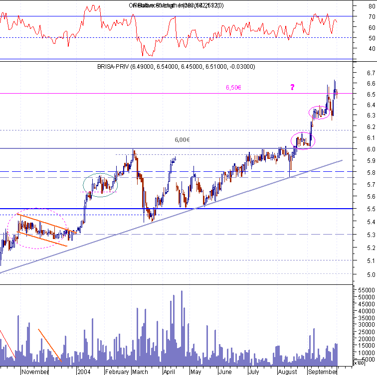377x375 pixels.
Task: Click the overlapping Relative Strength Index title
Action: coord(176,5)
